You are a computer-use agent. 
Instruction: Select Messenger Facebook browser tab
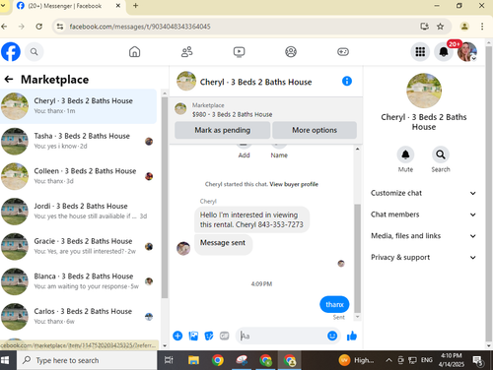[x=69, y=6]
